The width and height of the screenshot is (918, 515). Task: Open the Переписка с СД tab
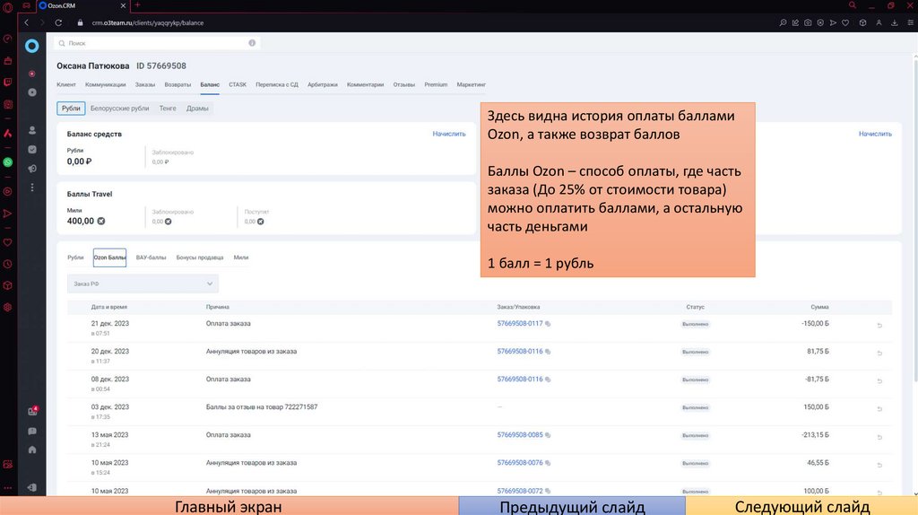pyautogui.click(x=277, y=84)
